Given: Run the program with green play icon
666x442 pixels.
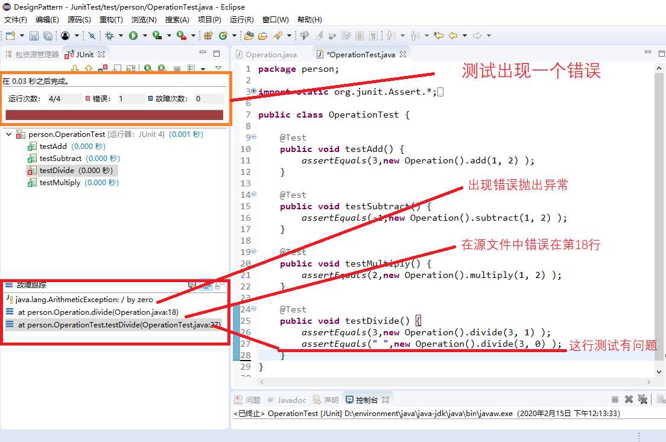Looking at the screenshot, I should pyautogui.click(x=133, y=36).
